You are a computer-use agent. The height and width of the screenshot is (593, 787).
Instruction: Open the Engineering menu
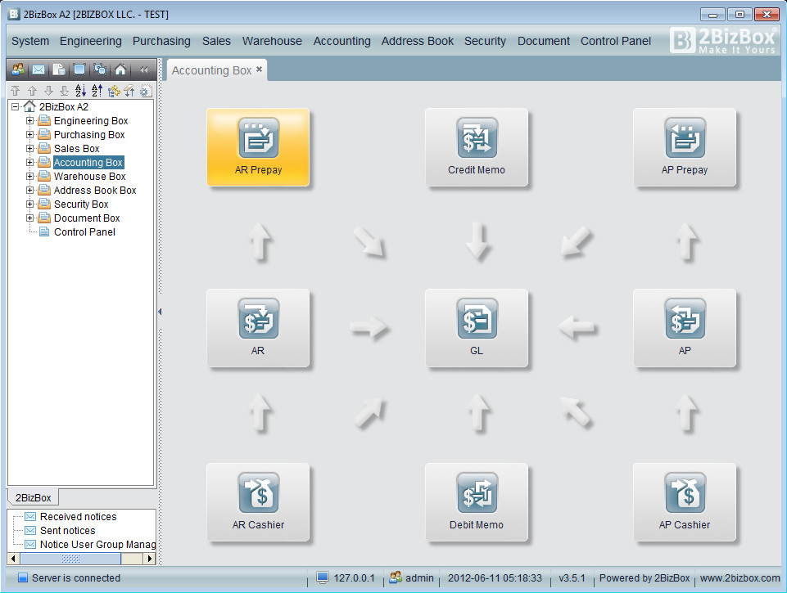click(x=90, y=41)
